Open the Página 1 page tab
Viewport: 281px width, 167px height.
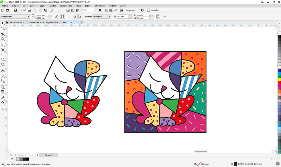click(x=48, y=155)
